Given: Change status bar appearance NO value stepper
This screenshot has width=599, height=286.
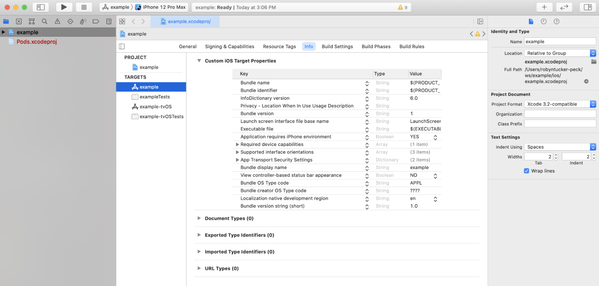Looking at the screenshot, I should click(x=435, y=176).
